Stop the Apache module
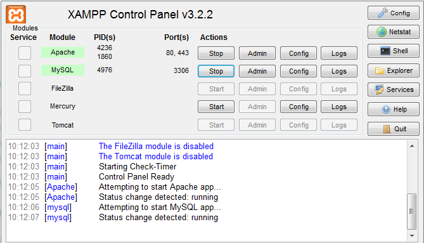424x243 pixels. 216,53
